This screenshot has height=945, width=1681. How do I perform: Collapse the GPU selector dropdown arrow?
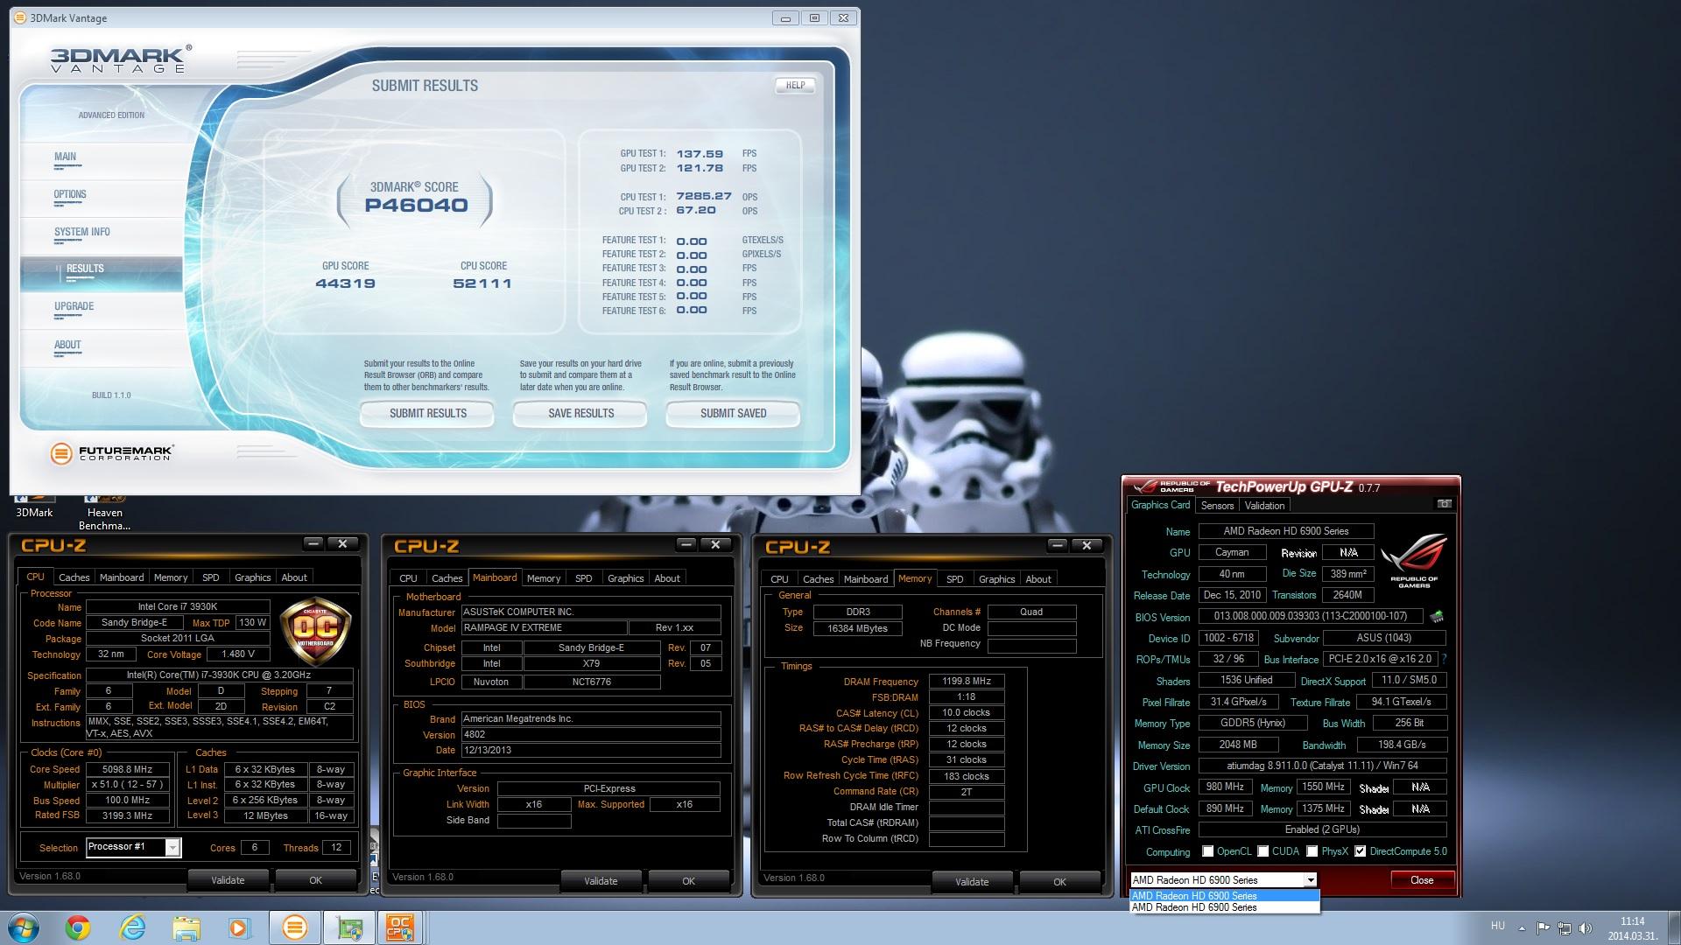point(1310,880)
